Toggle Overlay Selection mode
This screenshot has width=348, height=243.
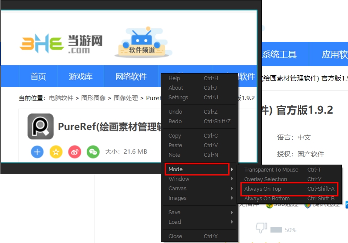point(289,179)
